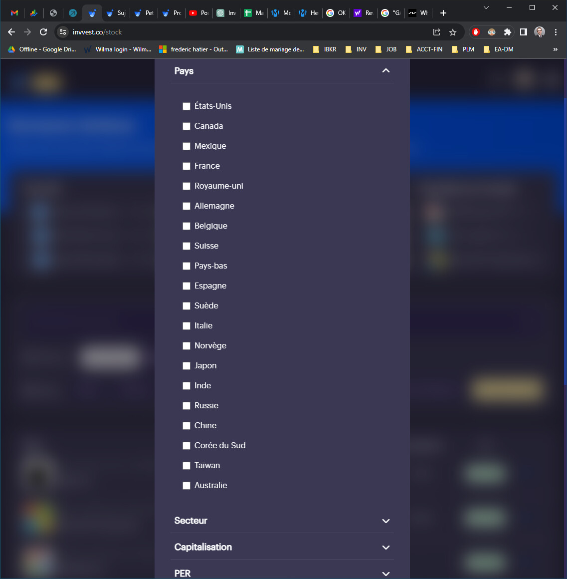Tick the Italie checkbox
567x579 pixels.
point(187,325)
